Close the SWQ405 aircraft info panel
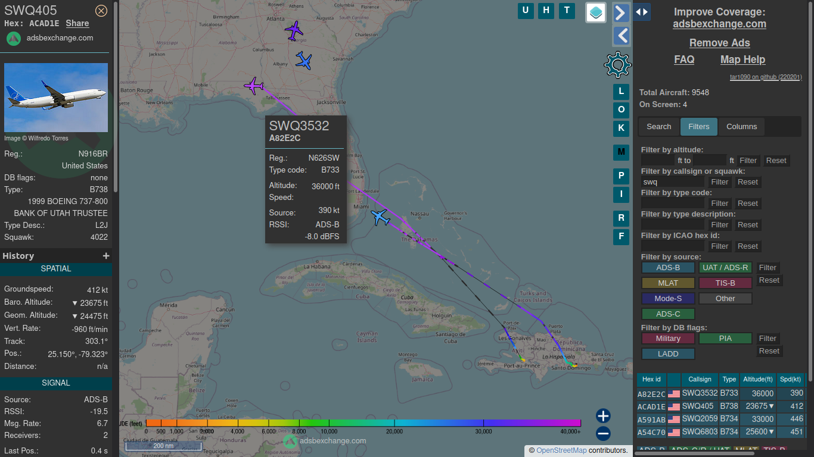This screenshot has height=457, width=814. pos(101,10)
